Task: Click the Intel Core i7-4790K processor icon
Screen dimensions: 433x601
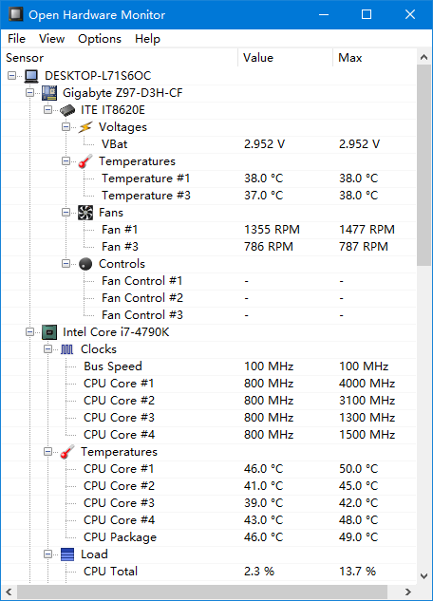Action: click(x=49, y=332)
